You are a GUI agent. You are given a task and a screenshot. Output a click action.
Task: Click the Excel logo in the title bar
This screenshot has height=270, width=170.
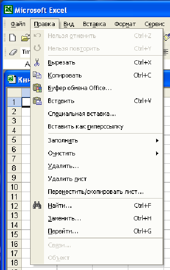8,9
